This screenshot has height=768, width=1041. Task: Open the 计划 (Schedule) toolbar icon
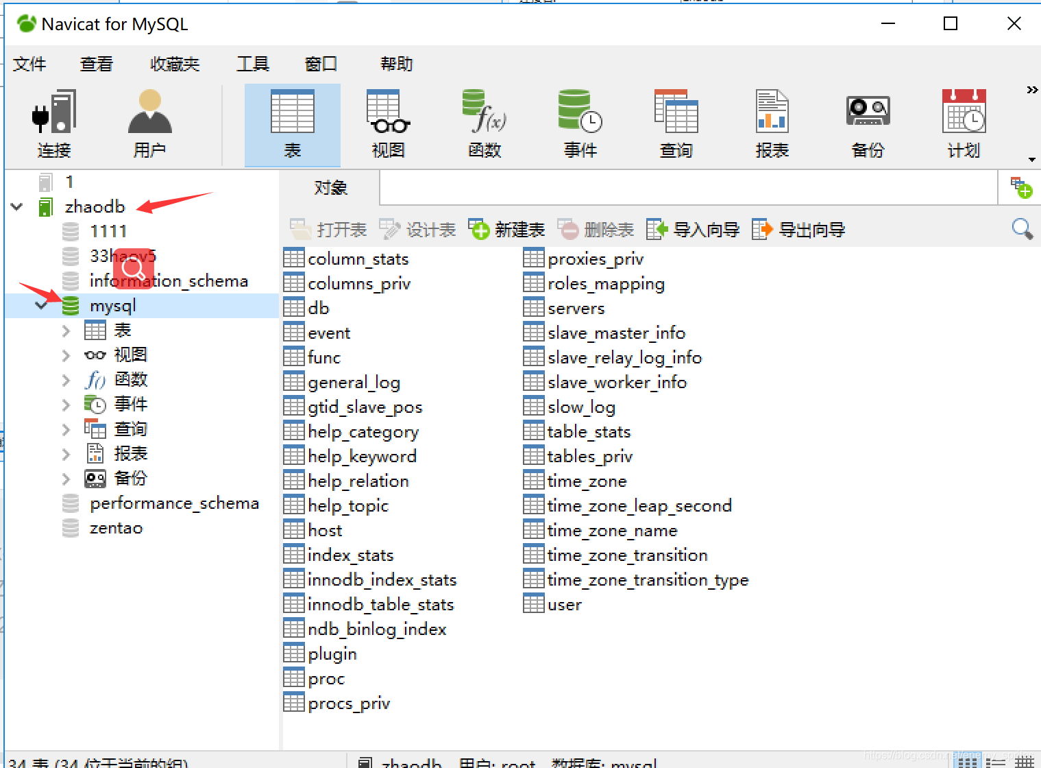pos(964,125)
